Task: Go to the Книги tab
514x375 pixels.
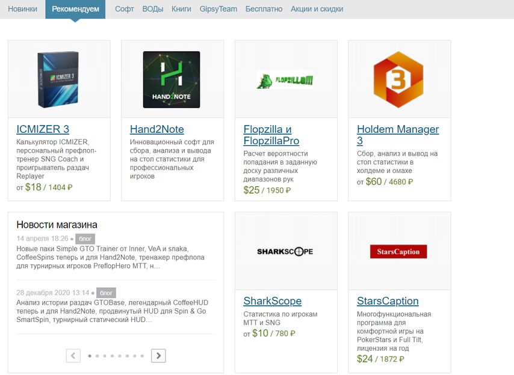Action: [x=181, y=9]
